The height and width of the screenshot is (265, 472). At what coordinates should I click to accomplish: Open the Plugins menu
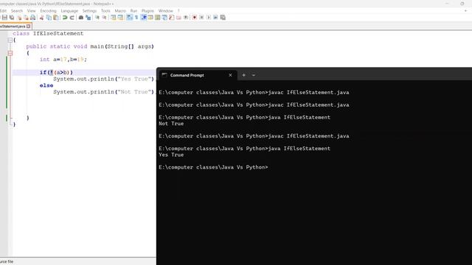pyautogui.click(x=147, y=11)
